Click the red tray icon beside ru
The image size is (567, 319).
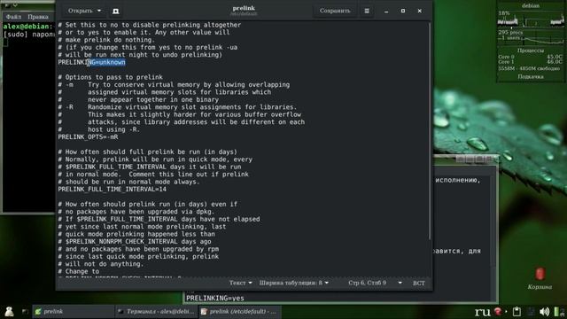[x=498, y=311]
